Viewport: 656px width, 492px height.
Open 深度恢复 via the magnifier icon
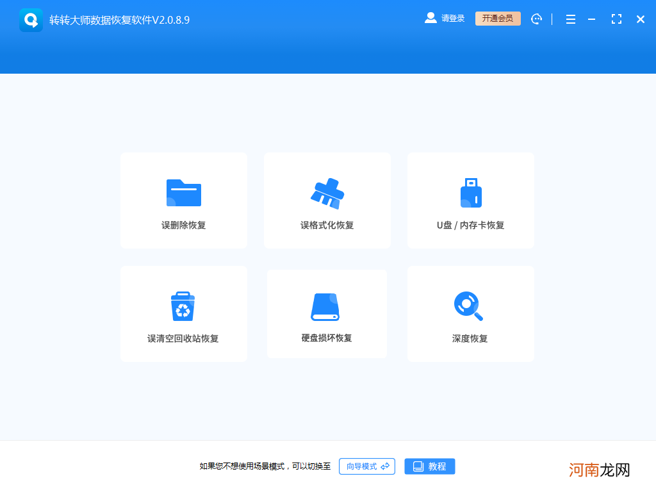tap(470, 304)
